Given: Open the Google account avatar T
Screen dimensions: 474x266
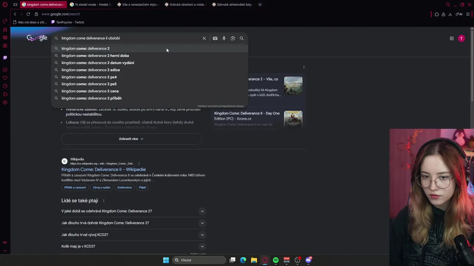Looking at the screenshot, I should click(x=461, y=38).
